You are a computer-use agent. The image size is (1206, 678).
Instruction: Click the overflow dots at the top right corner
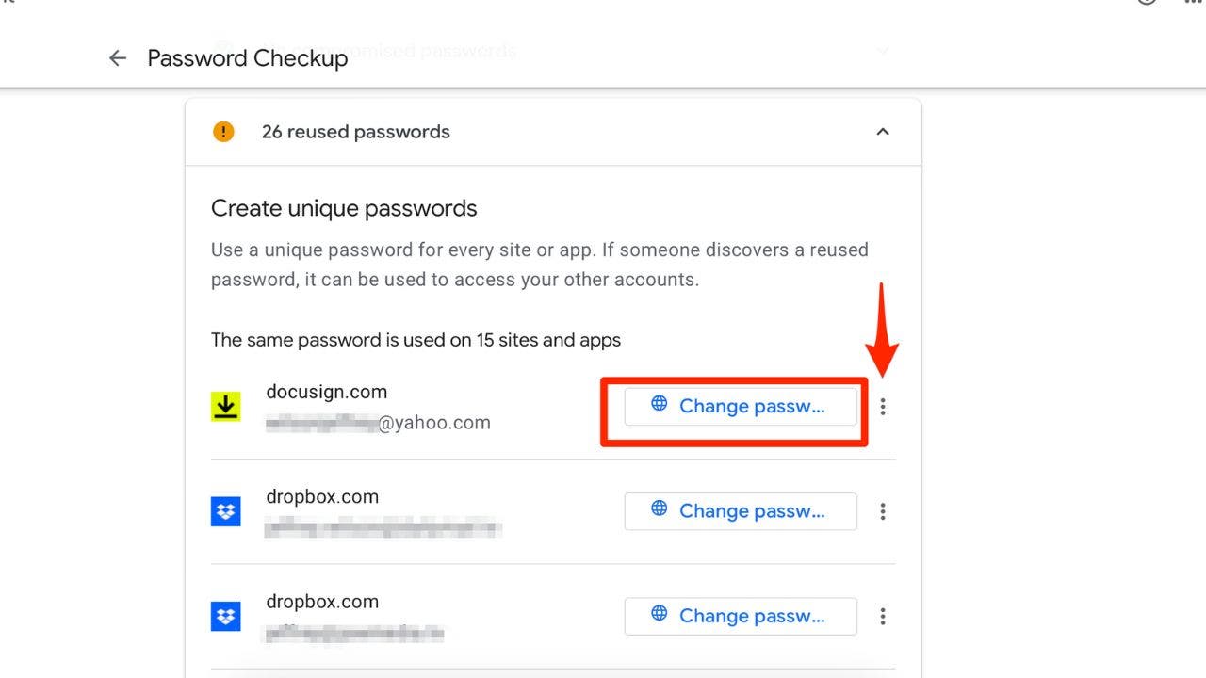(1193, 4)
